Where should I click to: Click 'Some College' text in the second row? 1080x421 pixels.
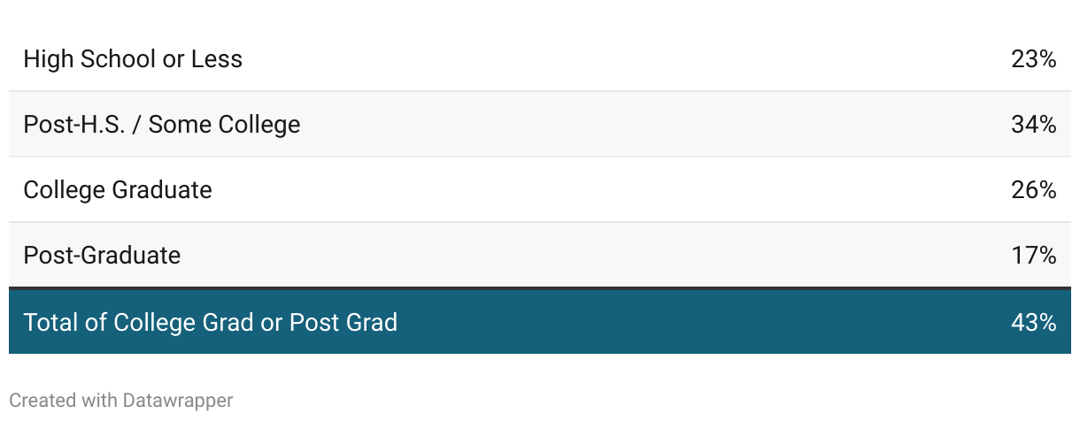(x=225, y=125)
